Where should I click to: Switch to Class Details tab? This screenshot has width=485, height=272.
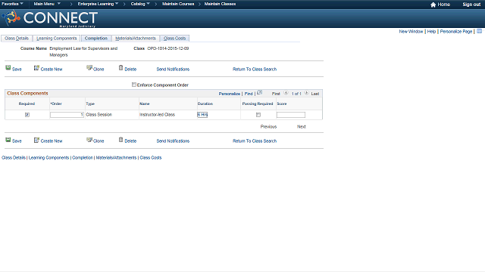click(x=17, y=39)
